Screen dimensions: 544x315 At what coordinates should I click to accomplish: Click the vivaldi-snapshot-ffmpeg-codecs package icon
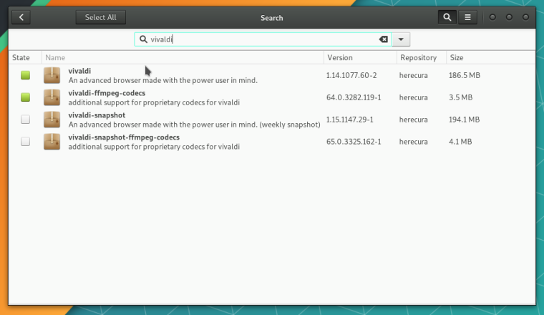coord(52,142)
